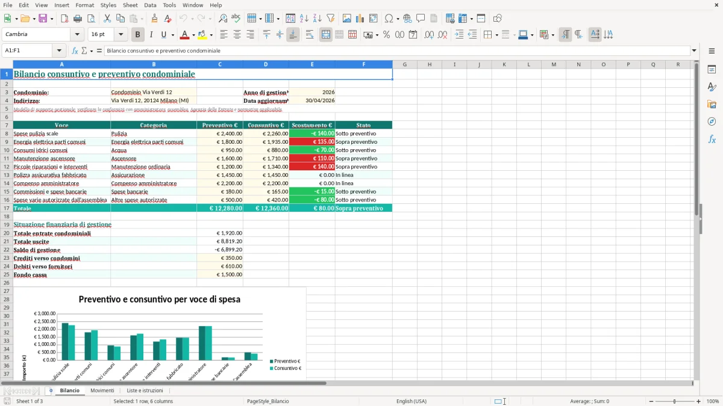Switch to Liste e istruzioni sheet tab
The height and width of the screenshot is (406, 723).
145,390
